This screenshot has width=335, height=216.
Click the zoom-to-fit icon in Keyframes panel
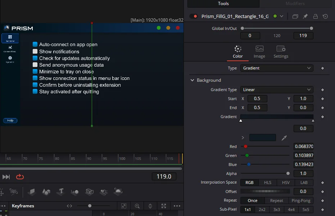coord(124,206)
